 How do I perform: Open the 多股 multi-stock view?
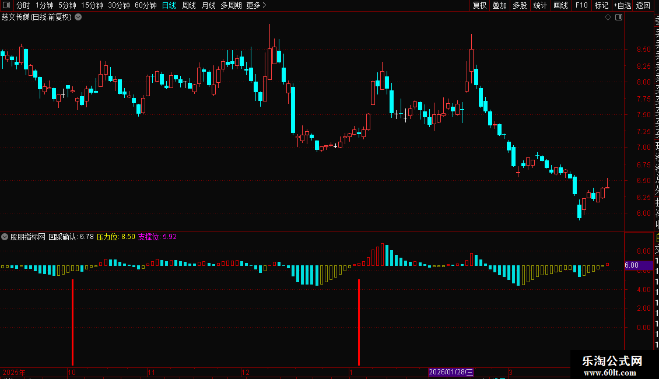click(520, 5)
